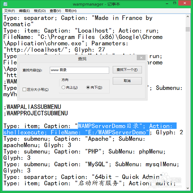Viewport: 193px width, 193px height.
Task: Click the highlighted WAMPServerDemo目录 caption text
Action: pos(108,126)
